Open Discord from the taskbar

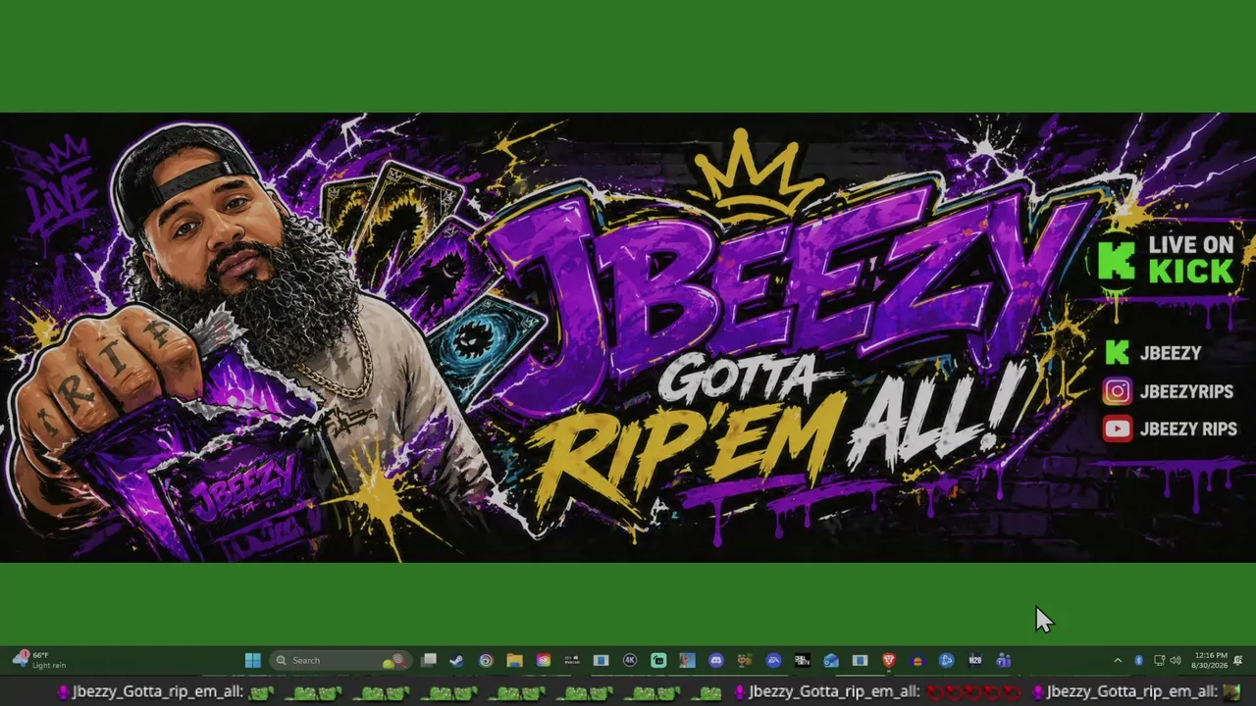(716, 661)
